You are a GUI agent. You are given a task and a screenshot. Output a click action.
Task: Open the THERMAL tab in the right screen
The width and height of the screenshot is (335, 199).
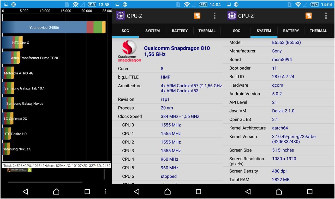tap(318, 31)
